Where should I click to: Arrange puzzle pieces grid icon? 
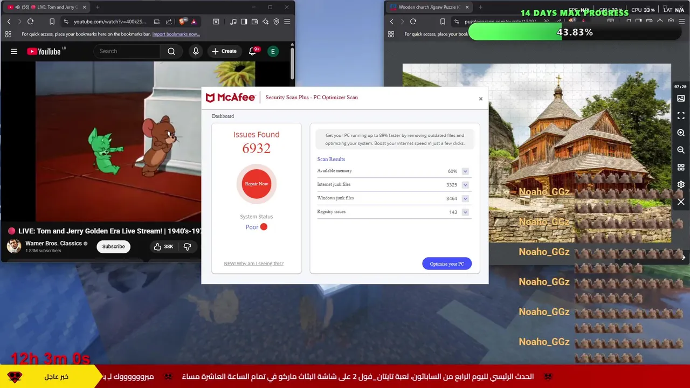pyautogui.click(x=681, y=168)
